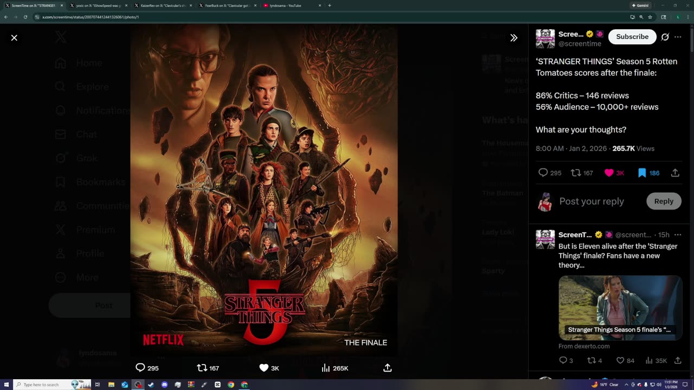Open File Explorer from taskbar
The width and height of the screenshot is (694, 390).
[111, 385]
